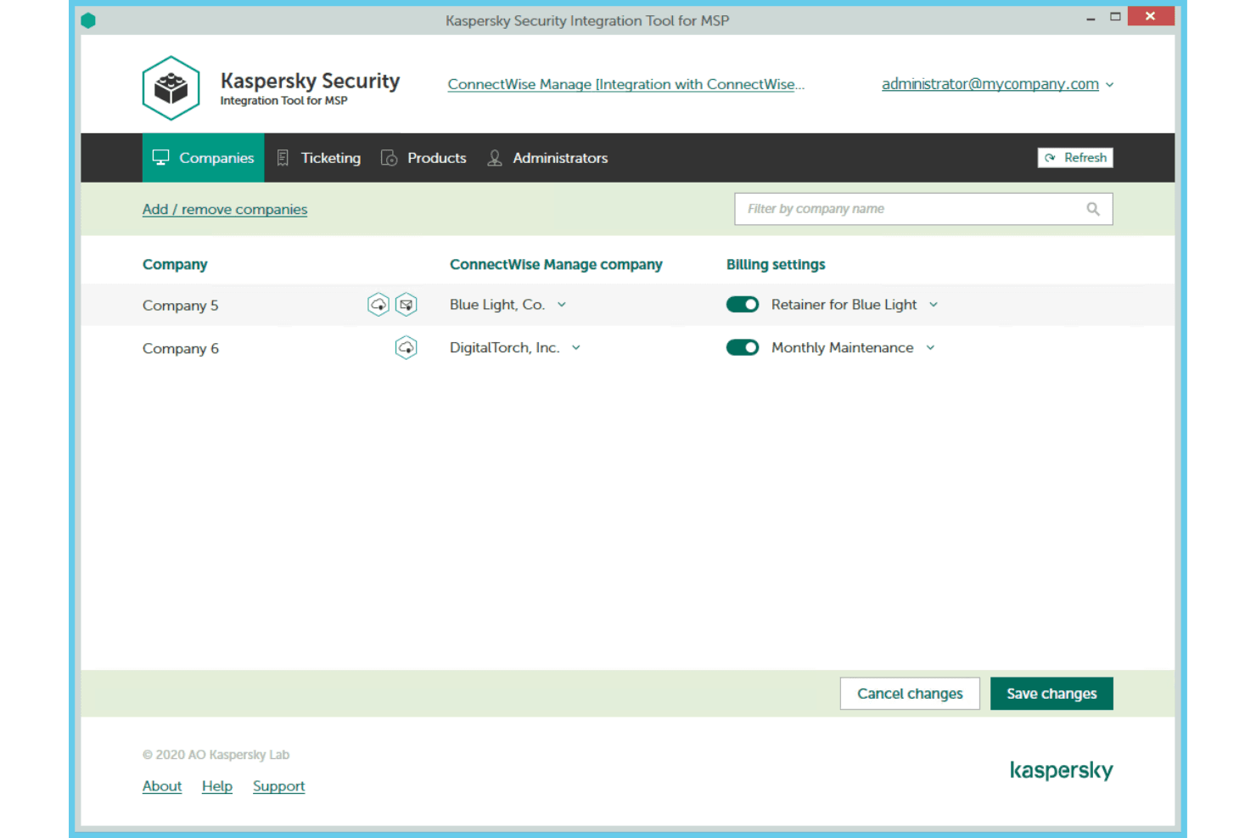The height and width of the screenshot is (838, 1256).
Task: Open Blue Light, Co. company dropdown
Action: tap(507, 305)
